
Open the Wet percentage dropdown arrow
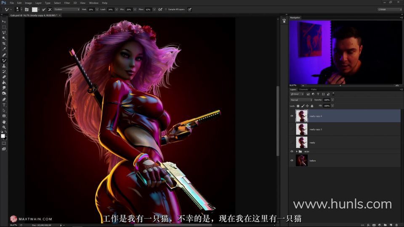[97, 10]
